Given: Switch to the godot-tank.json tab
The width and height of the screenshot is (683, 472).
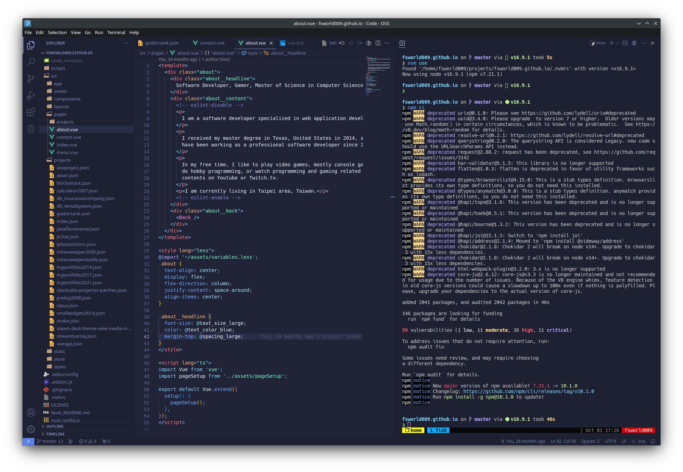Looking at the screenshot, I should tap(162, 43).
